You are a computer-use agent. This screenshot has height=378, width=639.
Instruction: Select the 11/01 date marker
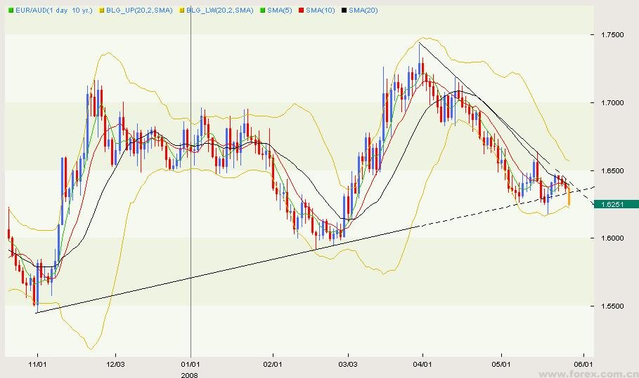[x=37, y=365]
